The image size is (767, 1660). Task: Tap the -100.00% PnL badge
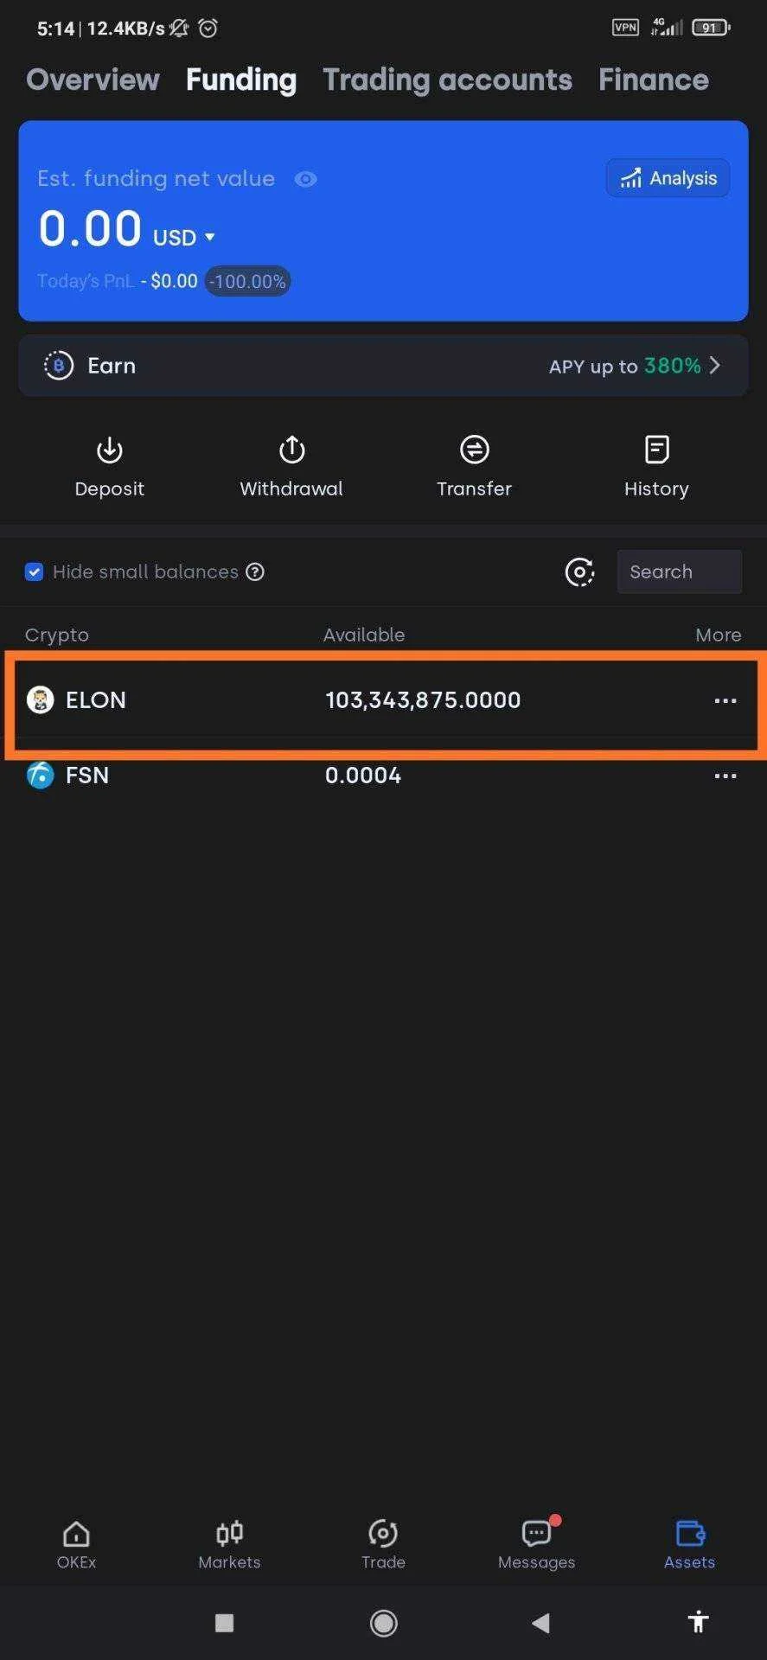pyautogui.click(x=247, y=281)
